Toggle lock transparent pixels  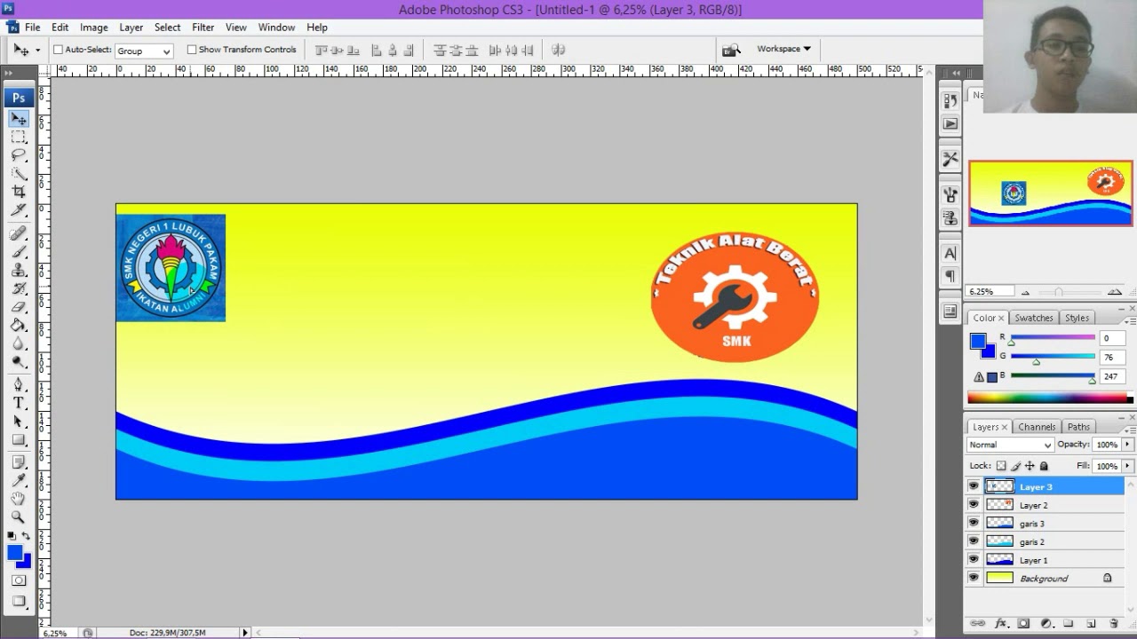[1001, 466]
